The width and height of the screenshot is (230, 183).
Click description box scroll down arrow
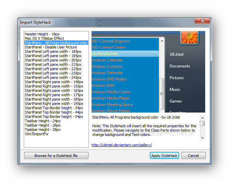click(x=203, y=138)
